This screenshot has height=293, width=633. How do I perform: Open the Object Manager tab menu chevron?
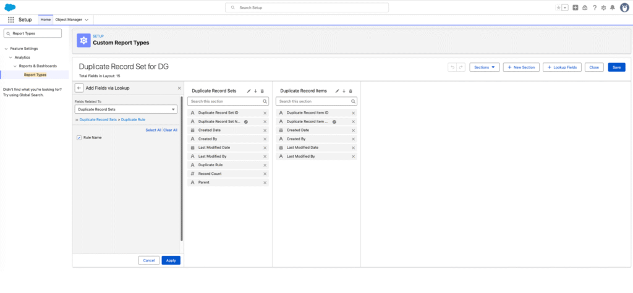(x=87, y=20)
